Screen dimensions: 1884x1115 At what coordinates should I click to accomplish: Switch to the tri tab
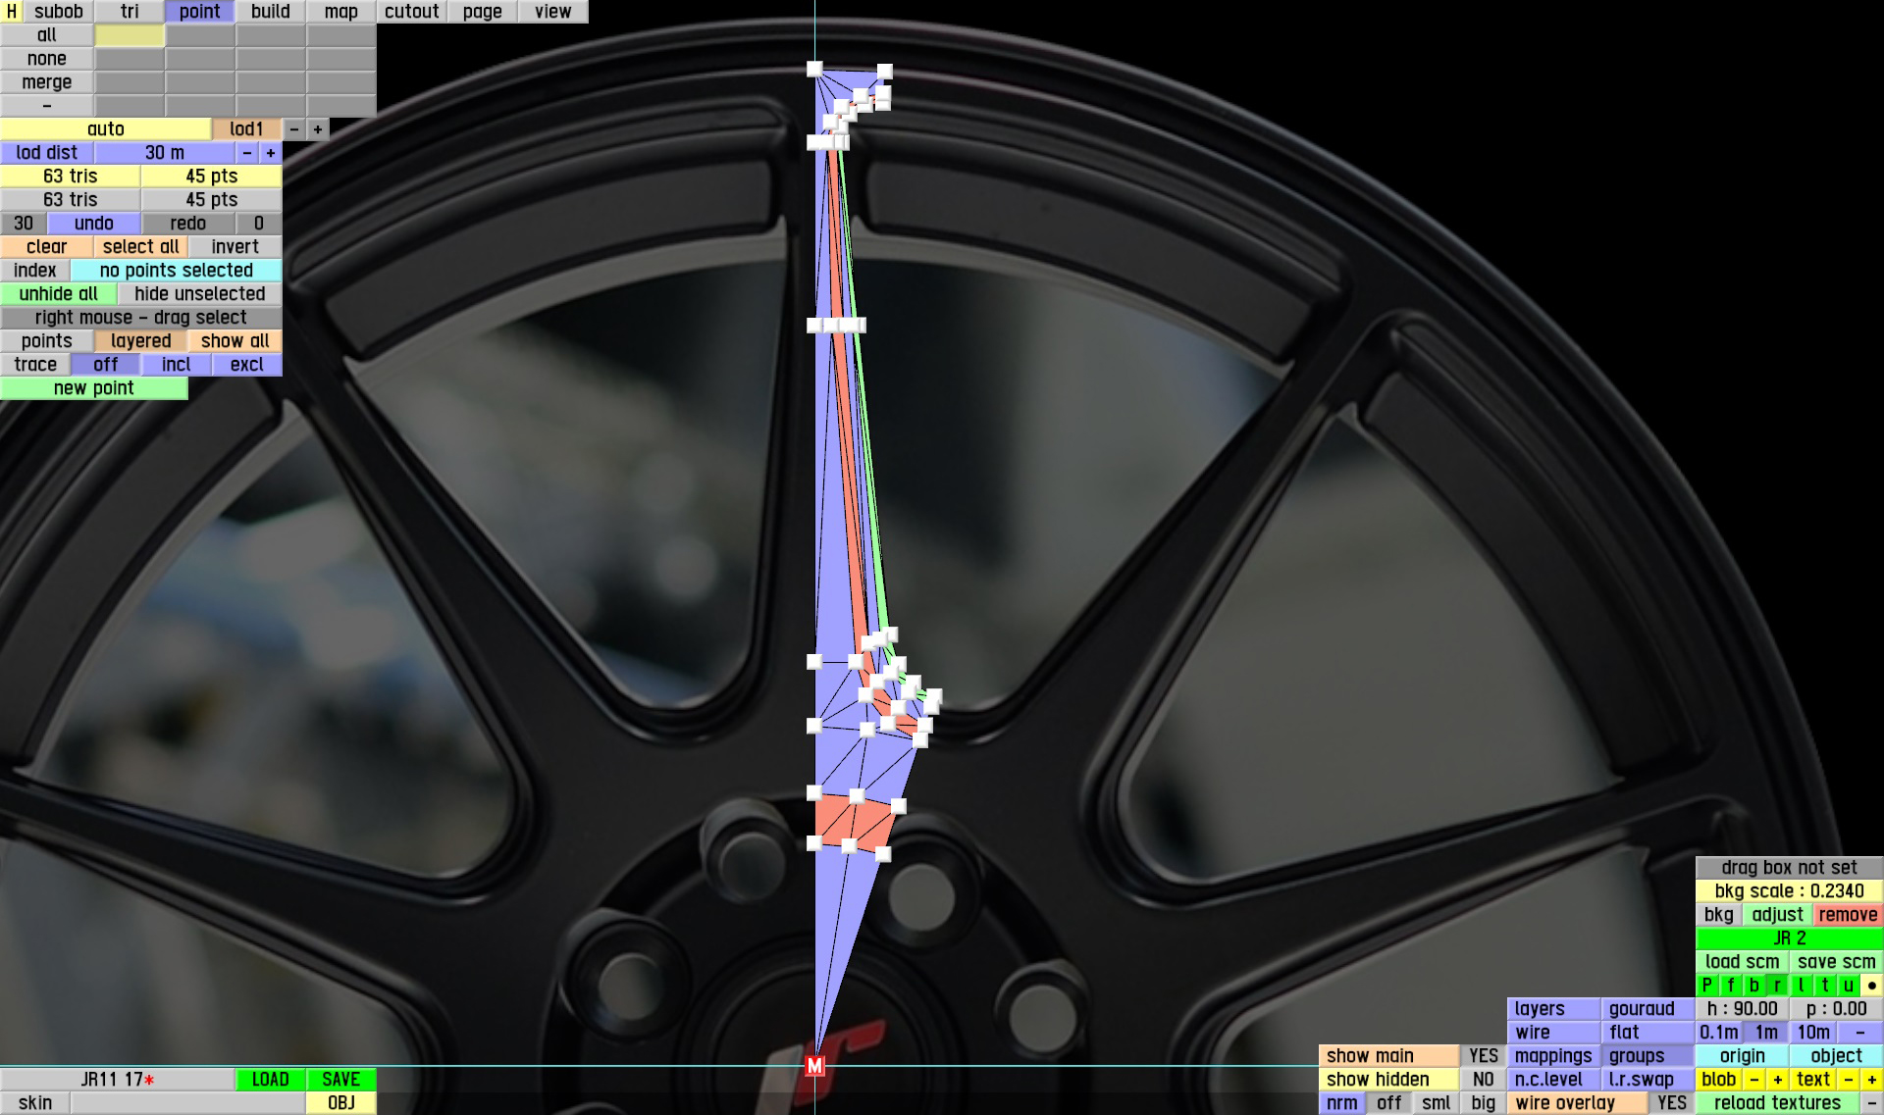[x=130, y=12]
